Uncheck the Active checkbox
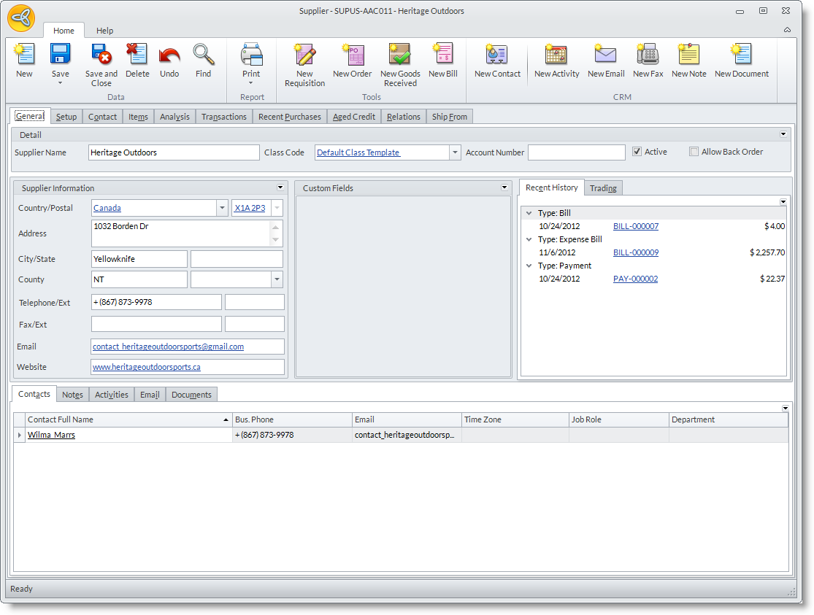 pos(637,152)
